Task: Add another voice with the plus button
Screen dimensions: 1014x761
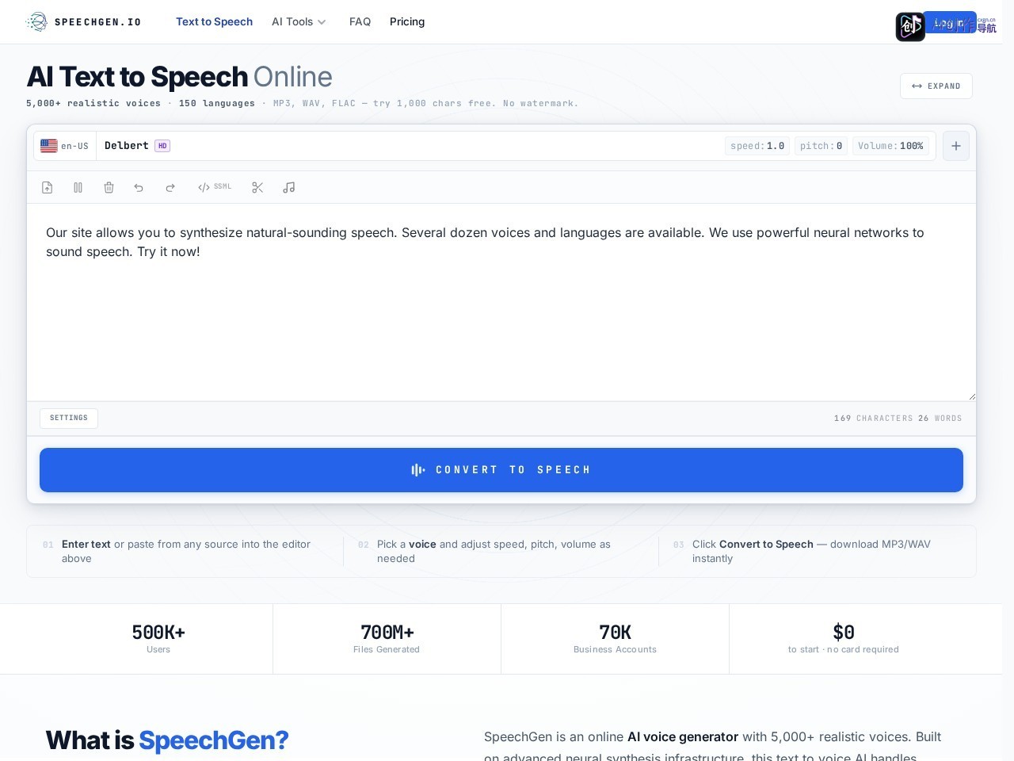Action: (x=956, y=146)
